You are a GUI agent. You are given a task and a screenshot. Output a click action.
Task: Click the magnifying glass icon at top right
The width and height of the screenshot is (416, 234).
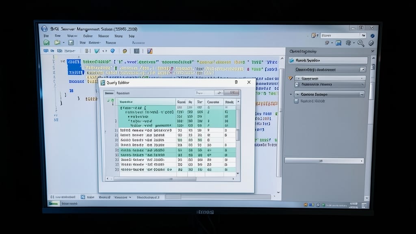361,43
